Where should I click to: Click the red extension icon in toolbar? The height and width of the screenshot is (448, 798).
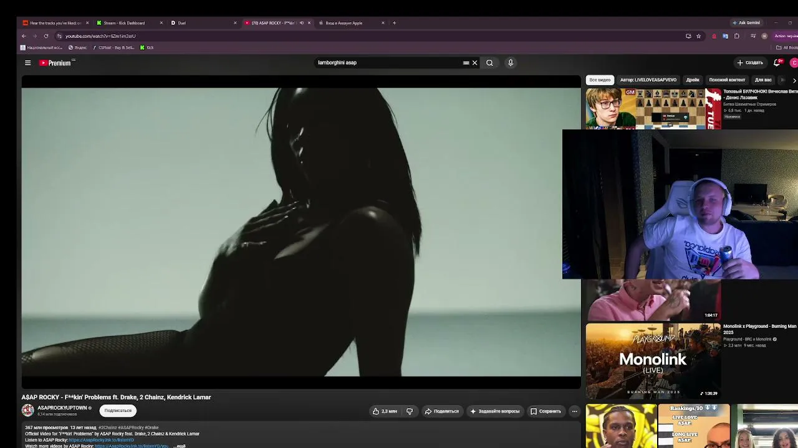pos(714,36)
